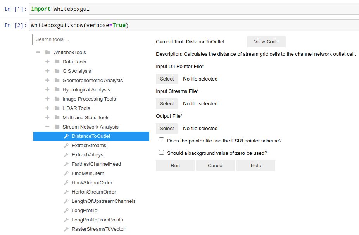Screen dimensions: 359x235
Task: Focus the Search tools input field
Action: point(92,39)
